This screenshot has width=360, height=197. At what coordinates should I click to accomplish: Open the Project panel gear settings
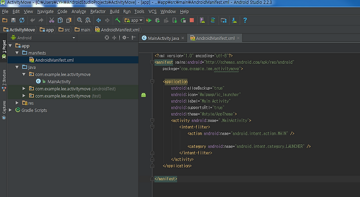coord(125,37)
